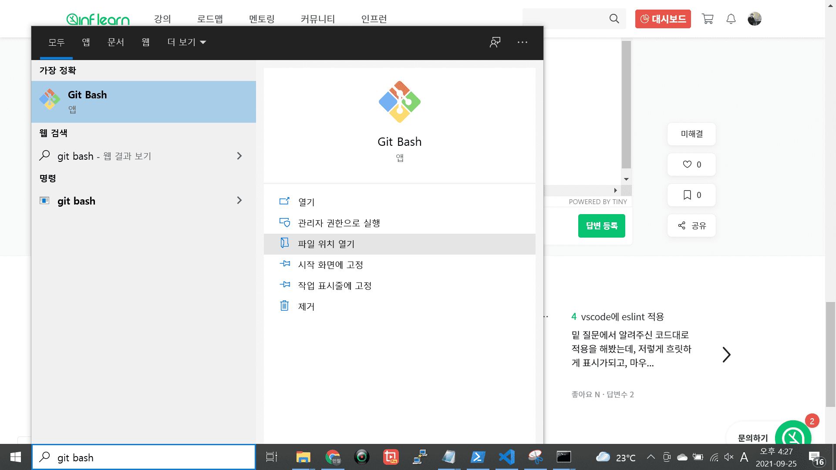836x470 pixels.
Task: Click the pin icon beside '시작 화면에 고정'
Action: pyautogui.click(x=285, y=264)
